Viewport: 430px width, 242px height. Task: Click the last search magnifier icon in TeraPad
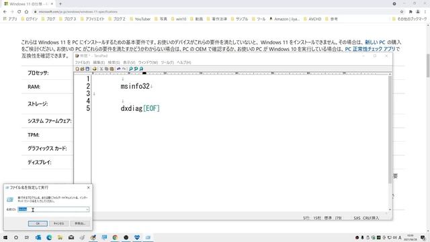[x=141, y=69]
